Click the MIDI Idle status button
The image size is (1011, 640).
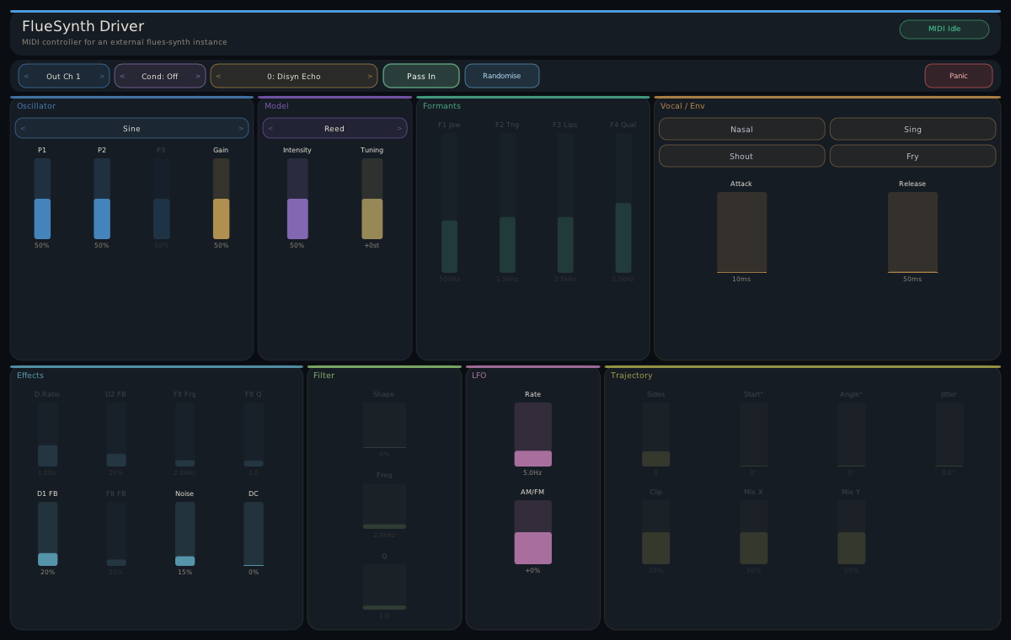pos(944,29)
